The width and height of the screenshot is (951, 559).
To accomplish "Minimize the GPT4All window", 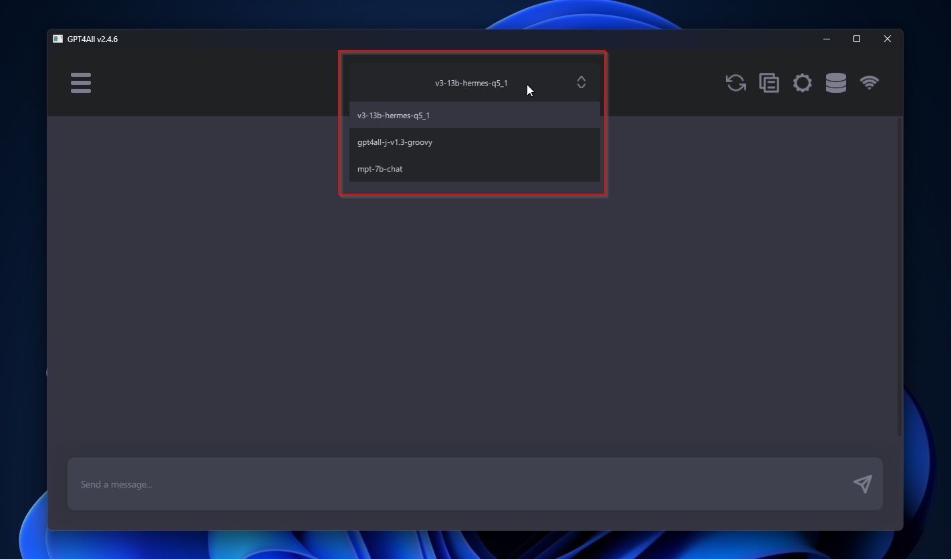I will pos(827,39).
